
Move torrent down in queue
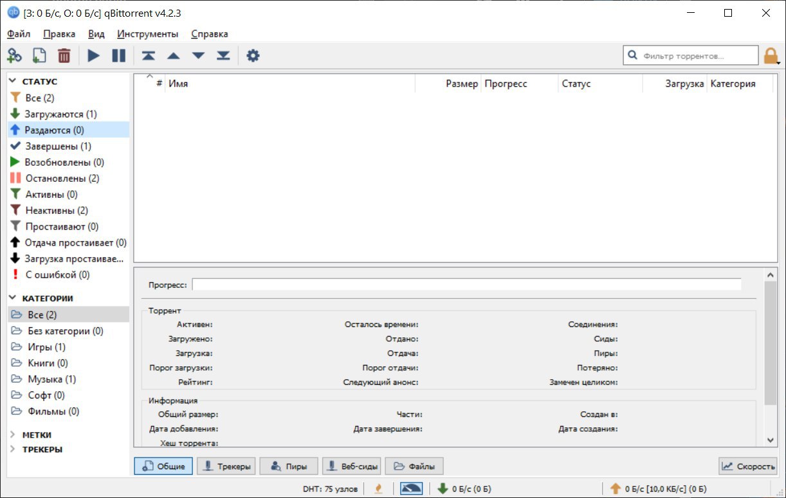point(198,56)
